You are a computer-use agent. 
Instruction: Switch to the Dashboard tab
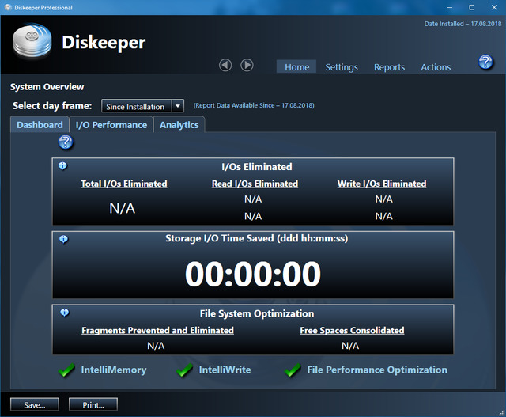(40, 125)
